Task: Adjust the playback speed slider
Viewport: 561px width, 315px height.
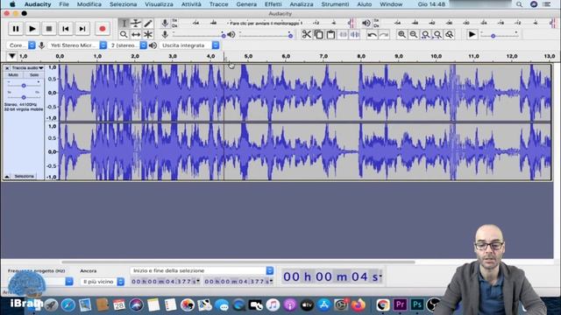Action: (500, 35)
